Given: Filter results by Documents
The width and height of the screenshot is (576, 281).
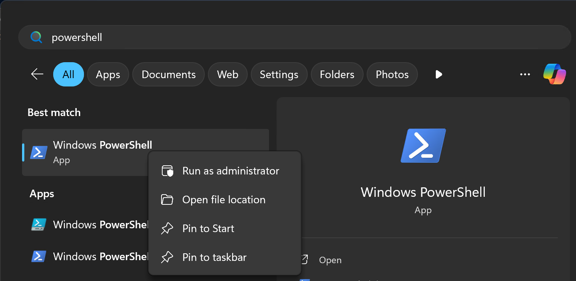Looking at the screenshot, I should pos(169,74).
